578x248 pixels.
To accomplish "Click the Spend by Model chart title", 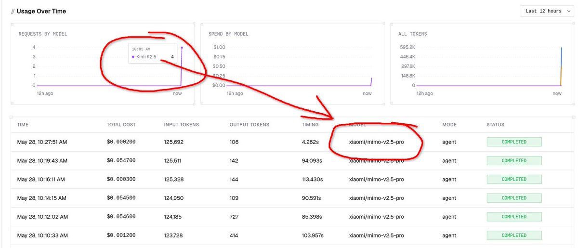I will coord(228,34).
